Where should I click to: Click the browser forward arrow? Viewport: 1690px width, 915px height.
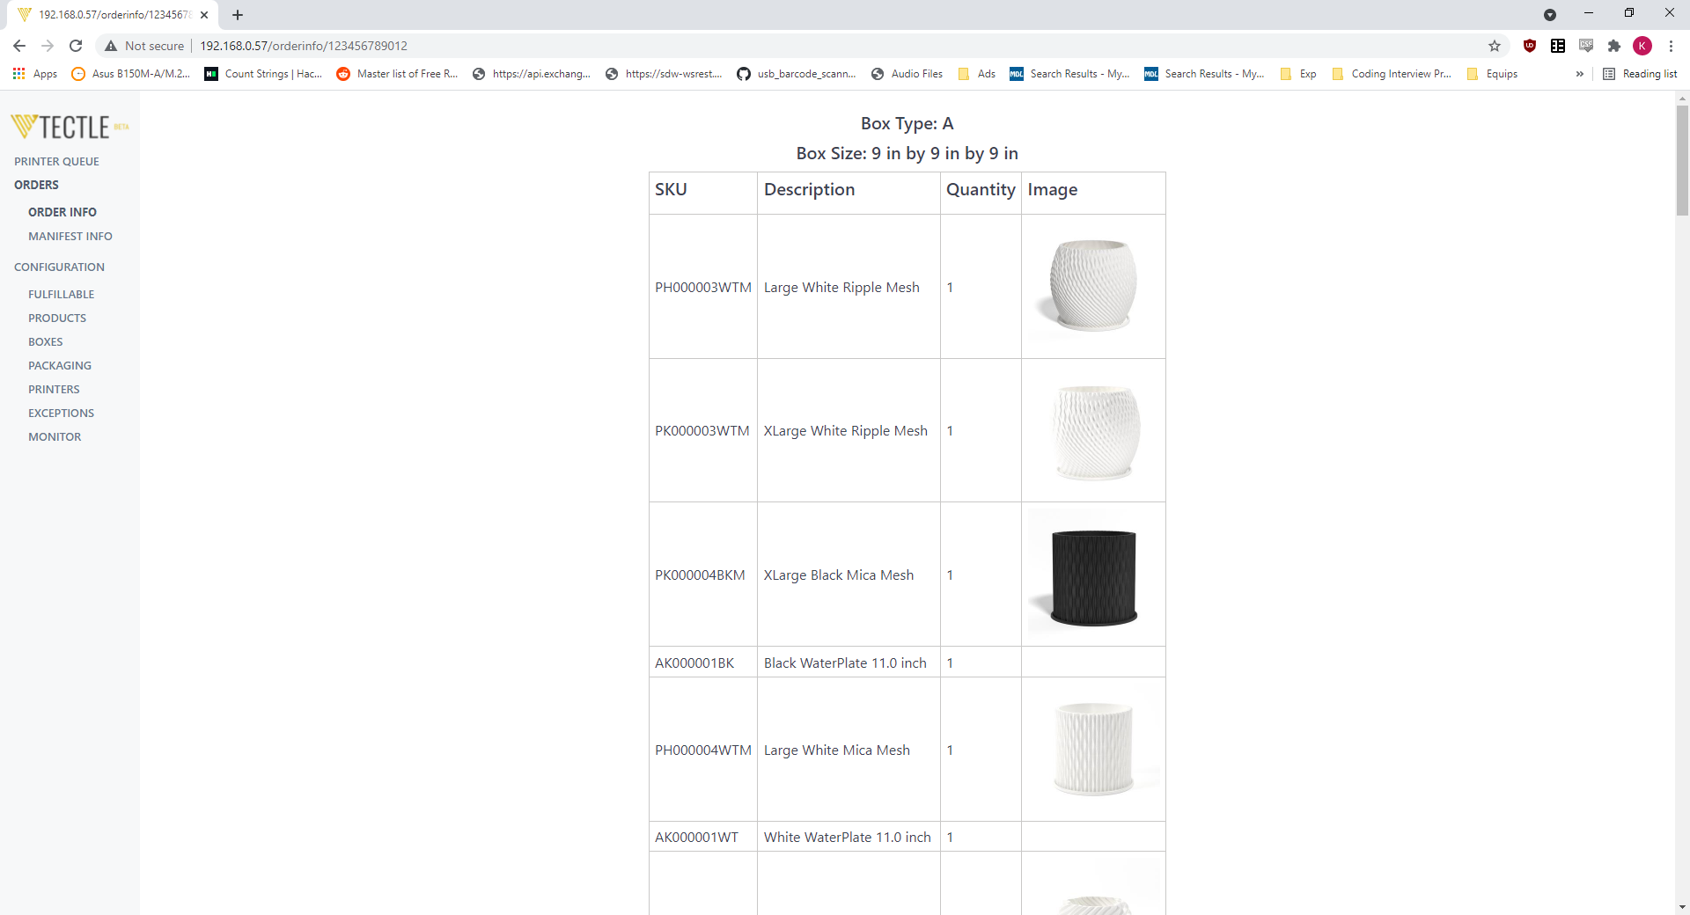click(x=48, y=46)
